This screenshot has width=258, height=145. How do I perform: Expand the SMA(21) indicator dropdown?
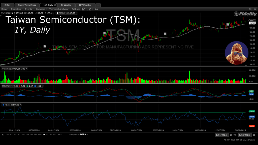click(77, 13)
